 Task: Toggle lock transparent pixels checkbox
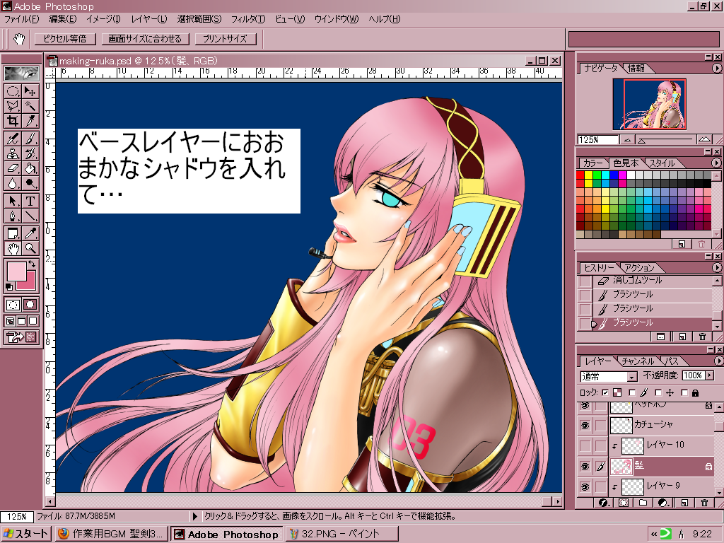tap(606, 393)
